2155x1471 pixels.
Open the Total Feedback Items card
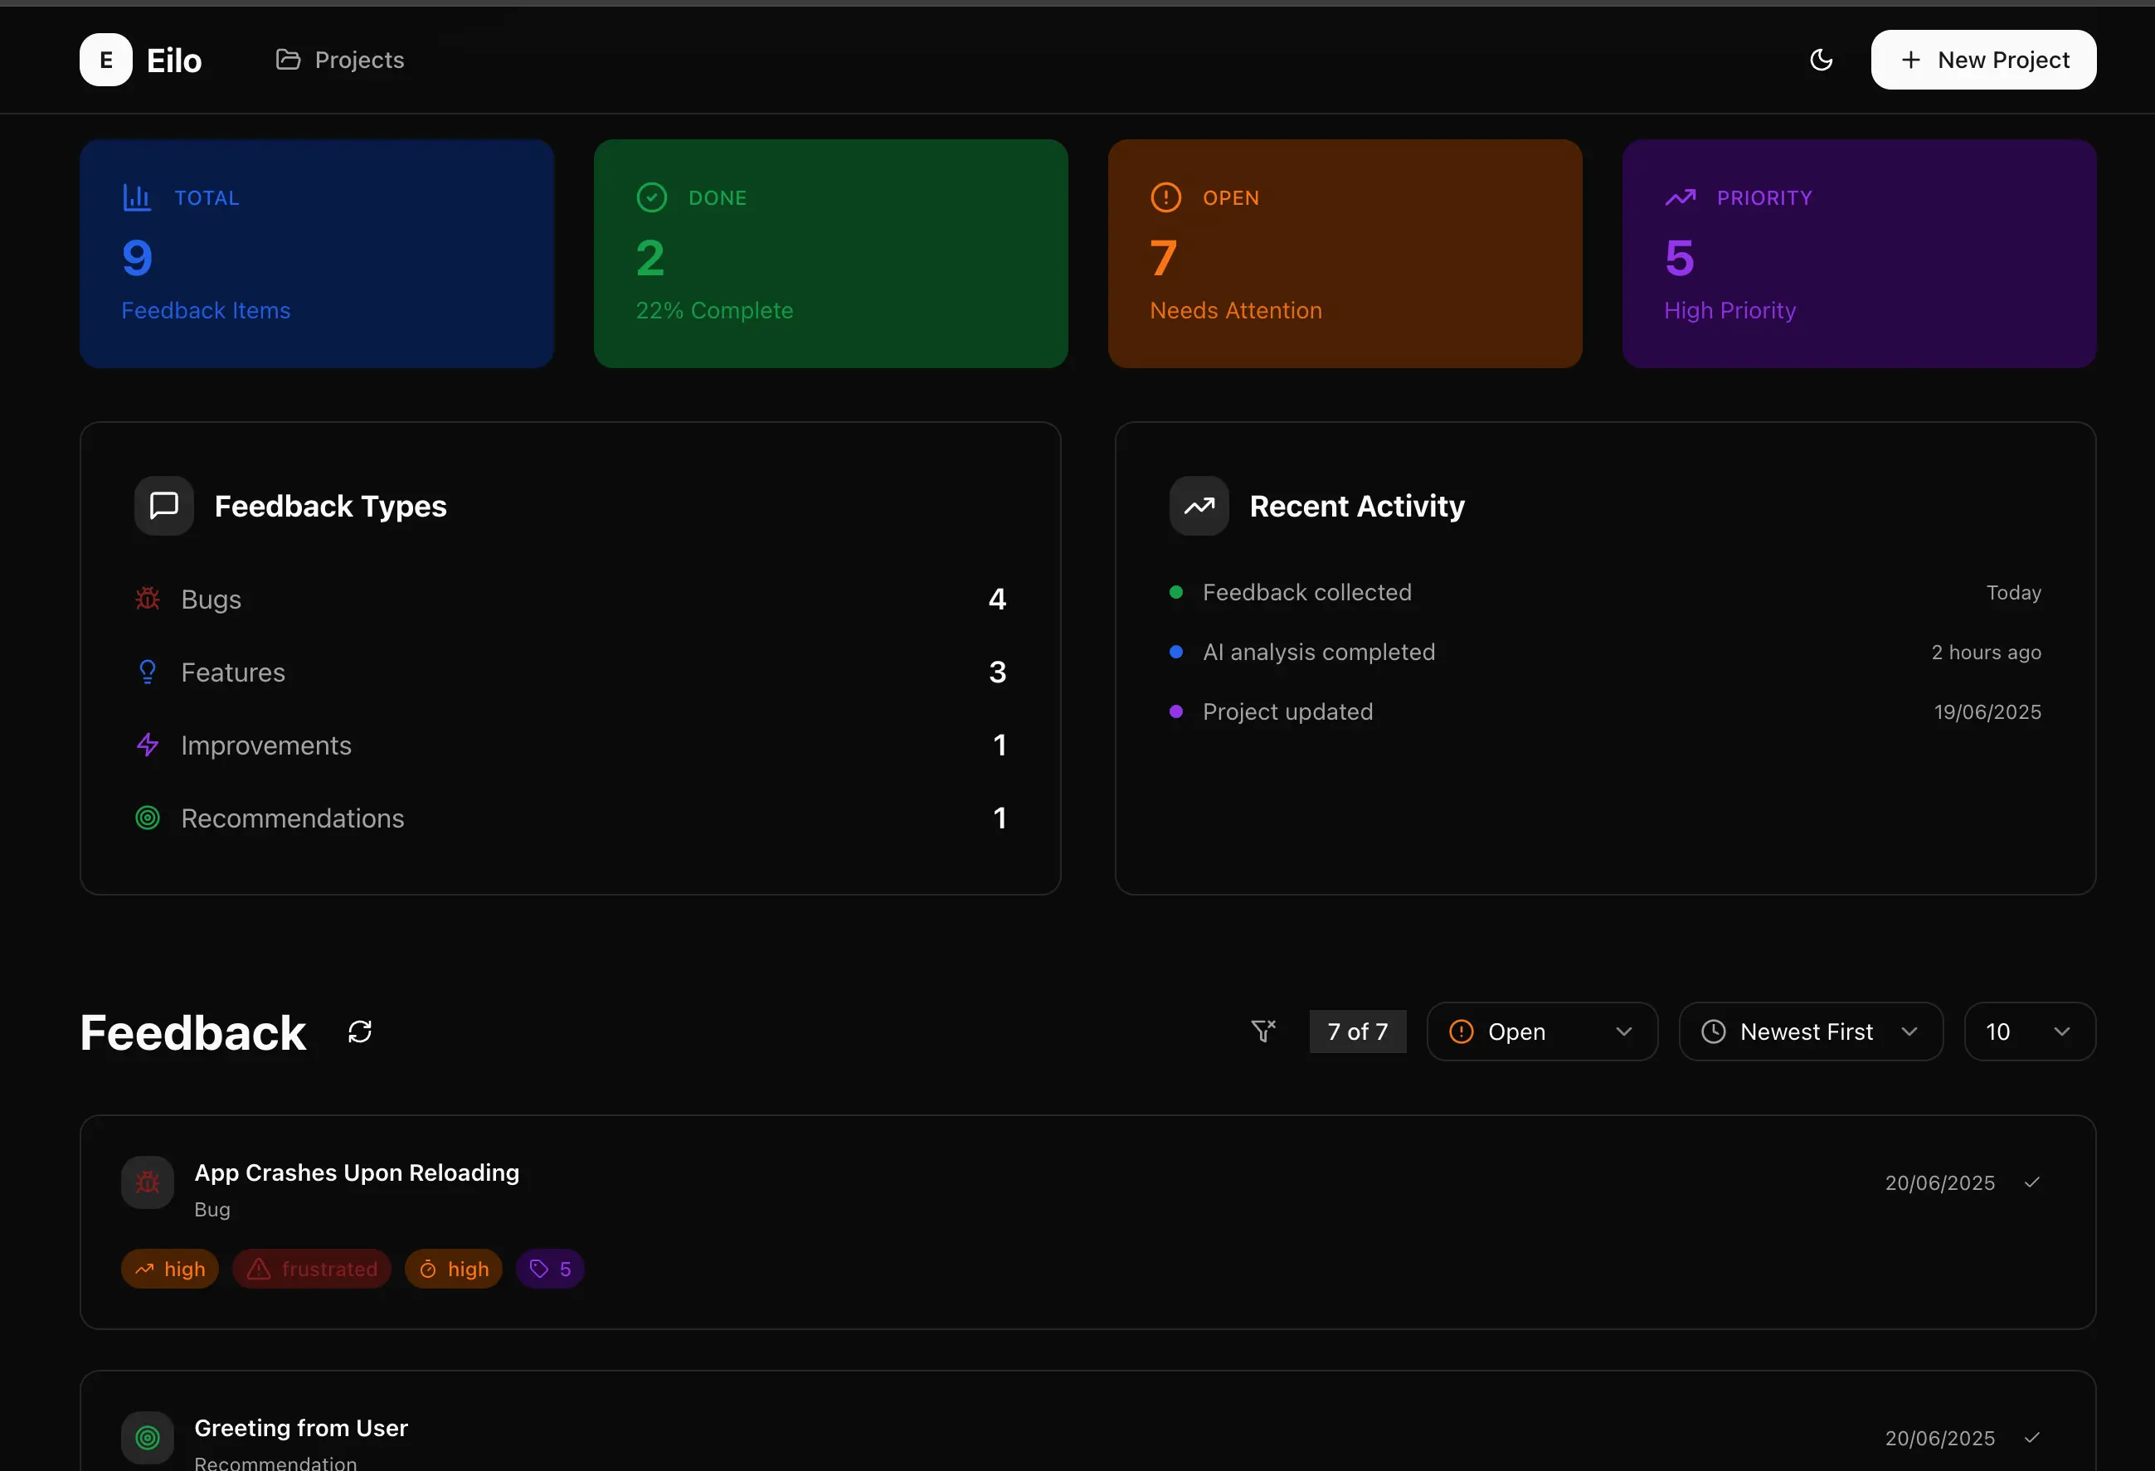pos(317,254)
